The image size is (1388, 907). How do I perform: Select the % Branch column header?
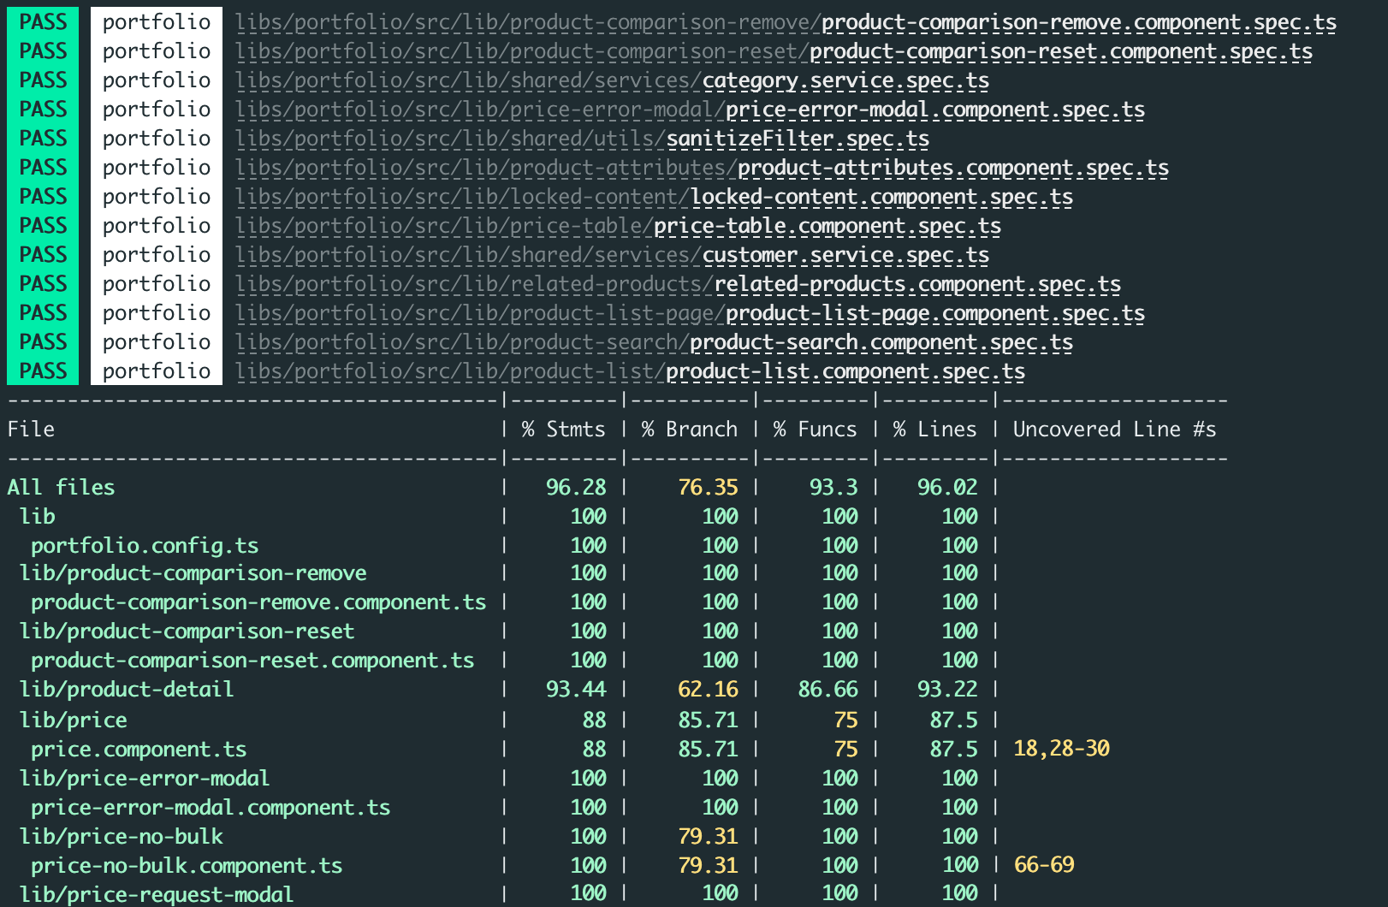pos(690,430)
